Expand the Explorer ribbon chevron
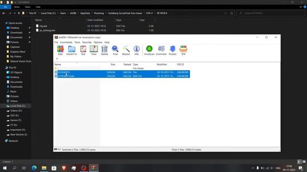This screenshot has width=307, height=172. tap(301, 7)
